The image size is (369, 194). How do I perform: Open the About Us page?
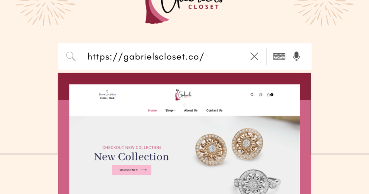191,110
